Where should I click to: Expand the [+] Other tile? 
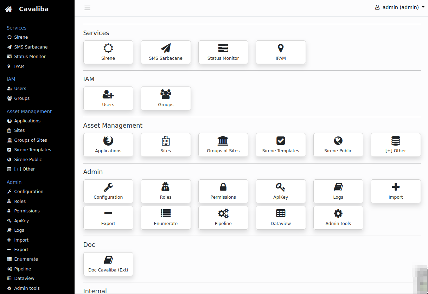[x=396, y=145]
